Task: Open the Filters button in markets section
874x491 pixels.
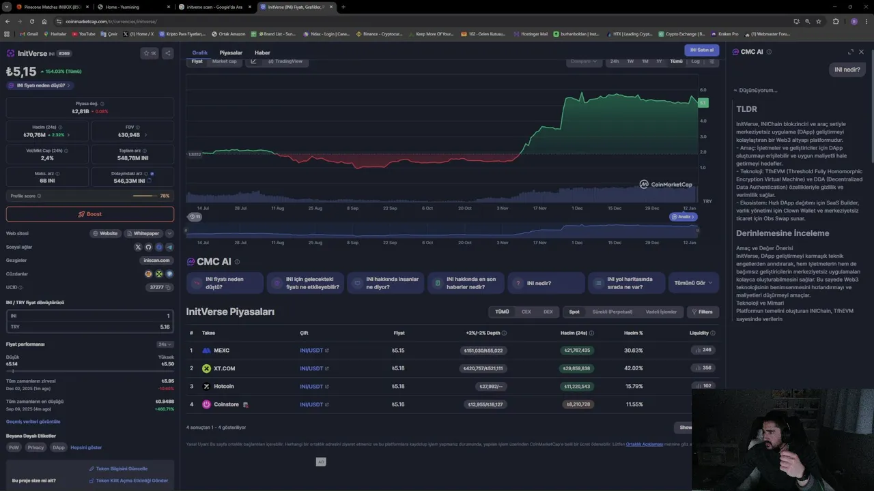Action: tap(702, 312)
